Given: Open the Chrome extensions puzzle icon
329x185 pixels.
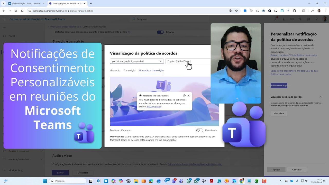Looking at the screenshot, I should (295, 11).
